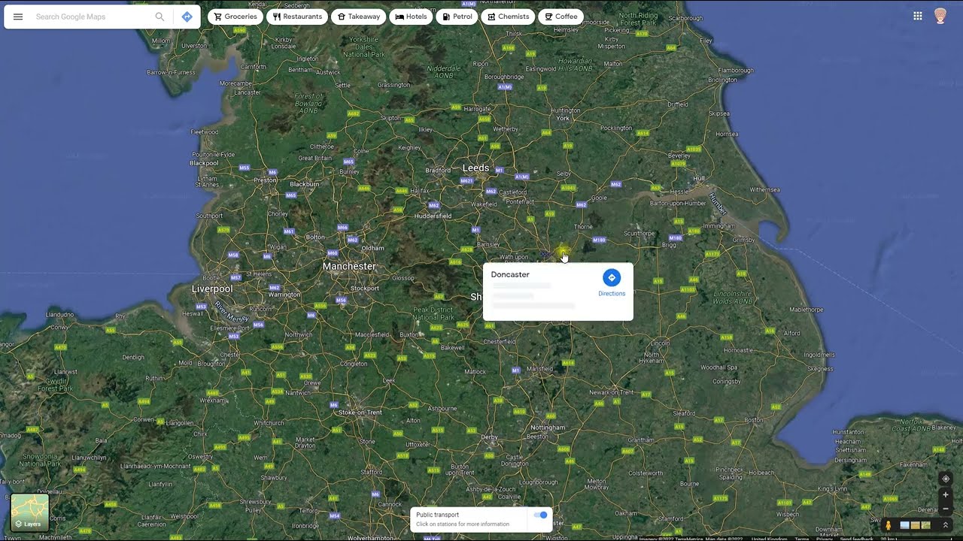The image size is (963, 541).
Task: Click the Directions label in Doncaster card
Action: [612, 294]
